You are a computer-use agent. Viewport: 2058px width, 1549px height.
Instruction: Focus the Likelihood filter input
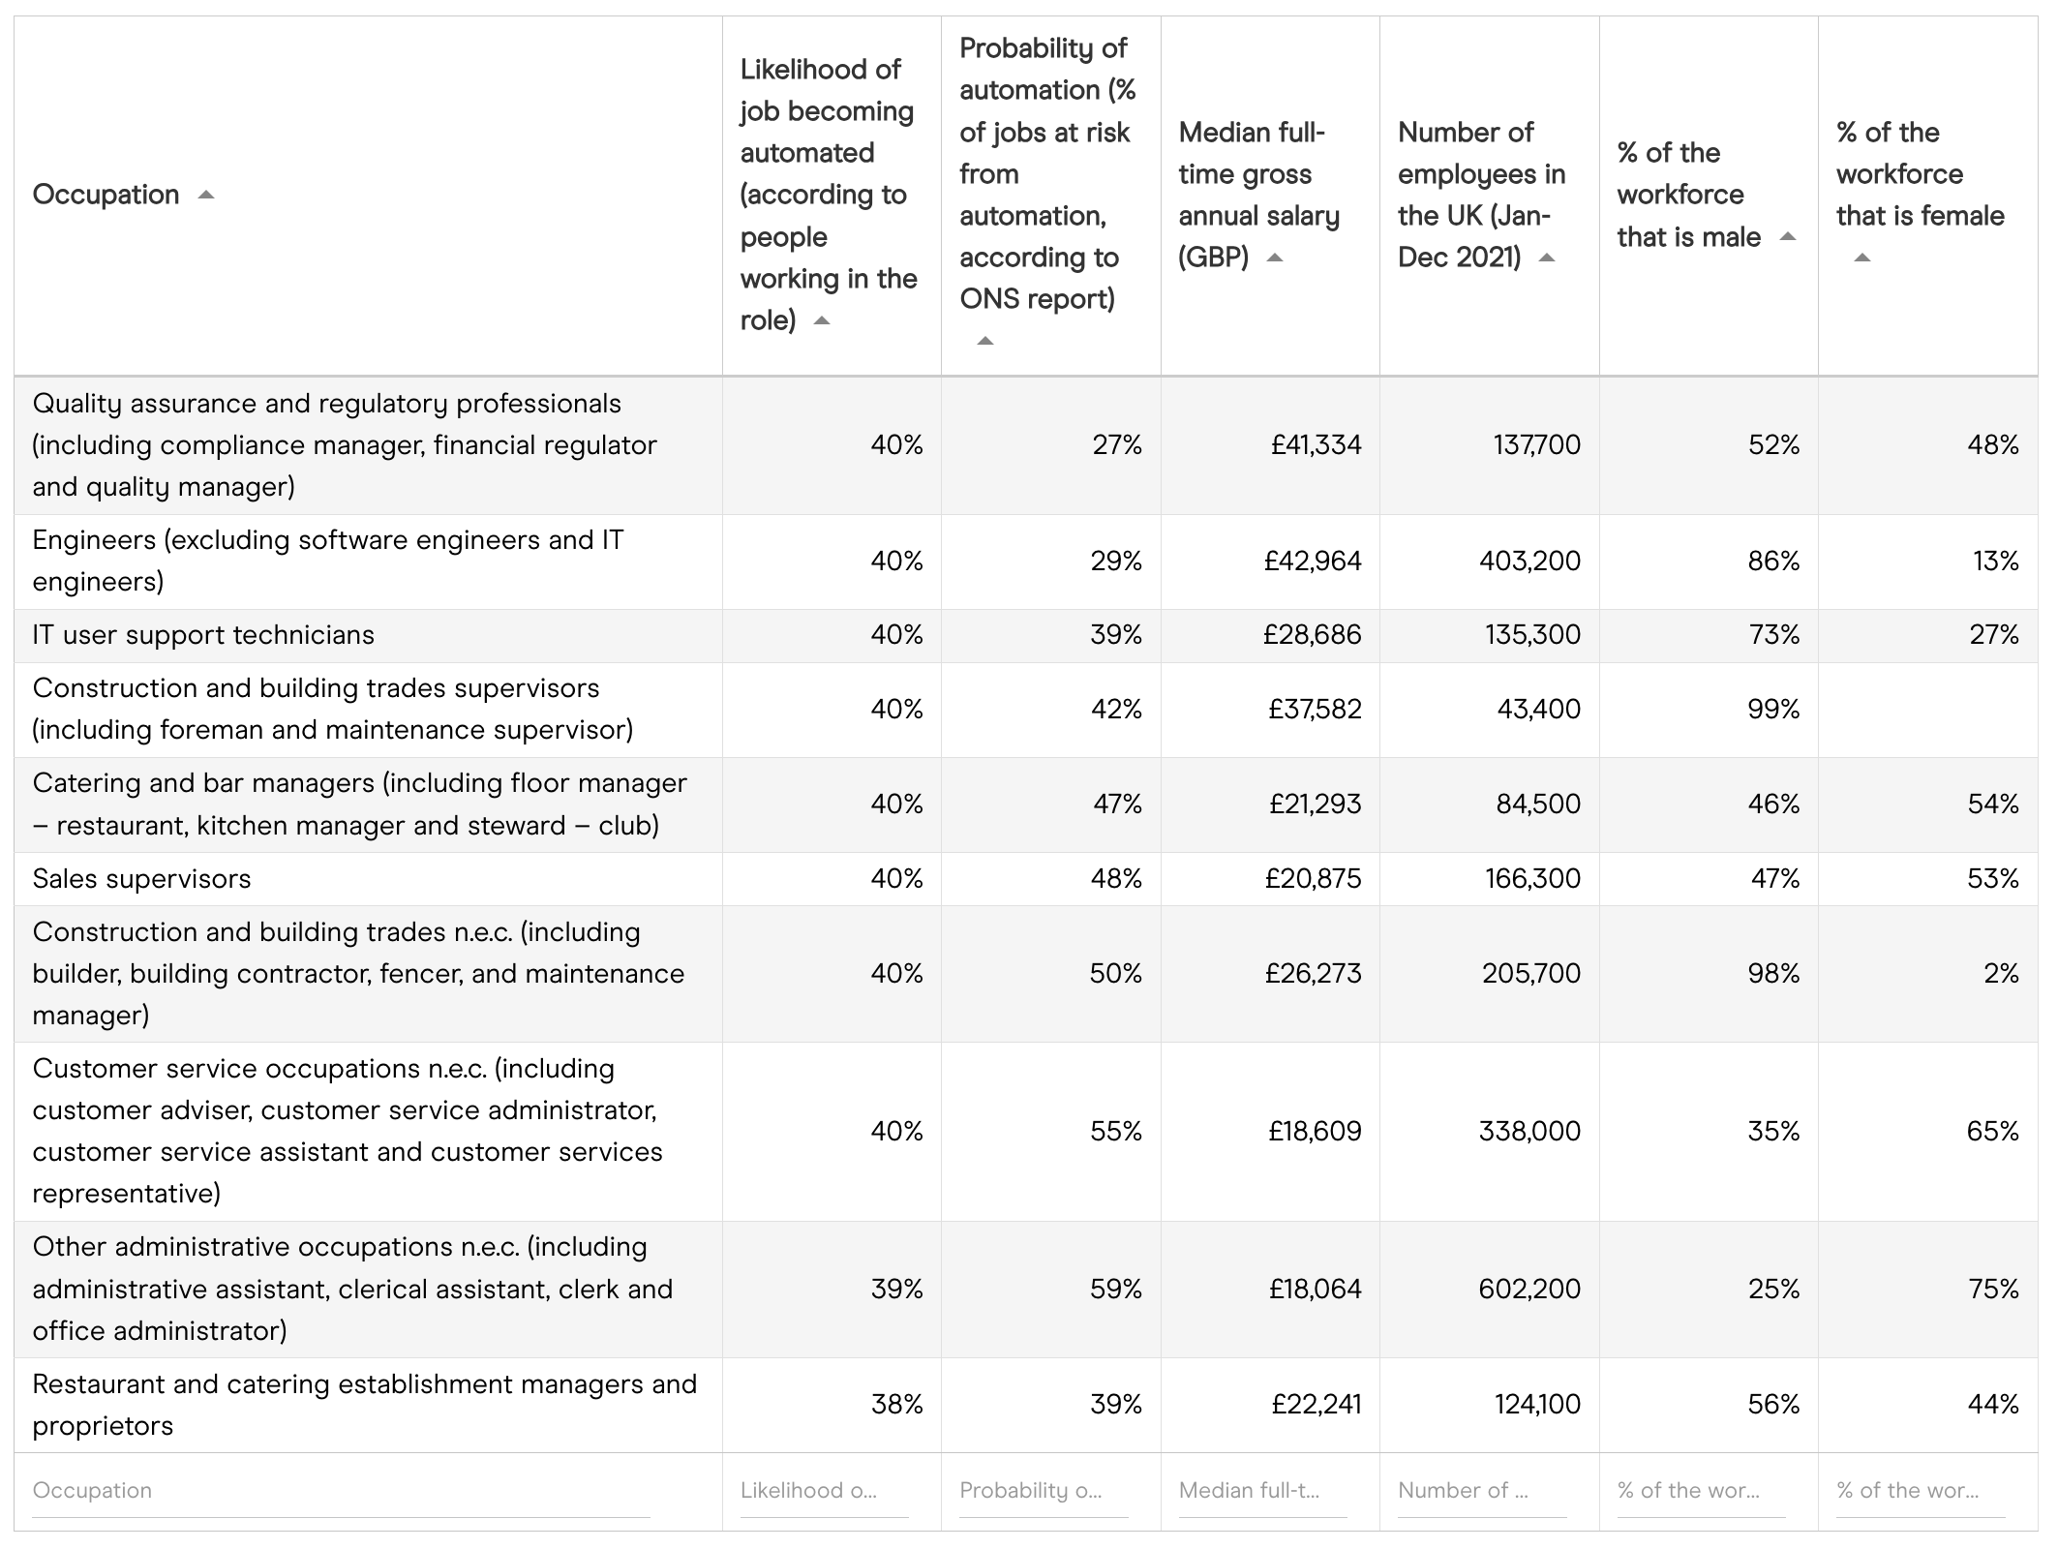coord(824,1492)
